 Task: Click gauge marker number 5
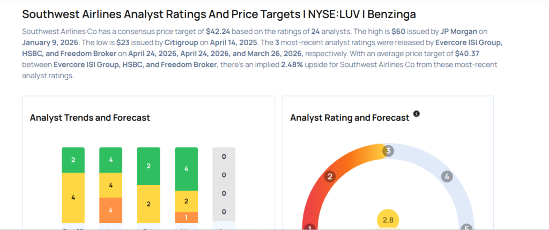(x=466, y=228)
